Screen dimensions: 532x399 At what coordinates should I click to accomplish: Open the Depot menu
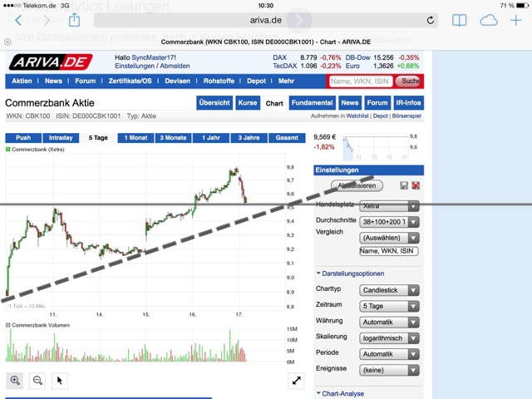pos(256,81)
